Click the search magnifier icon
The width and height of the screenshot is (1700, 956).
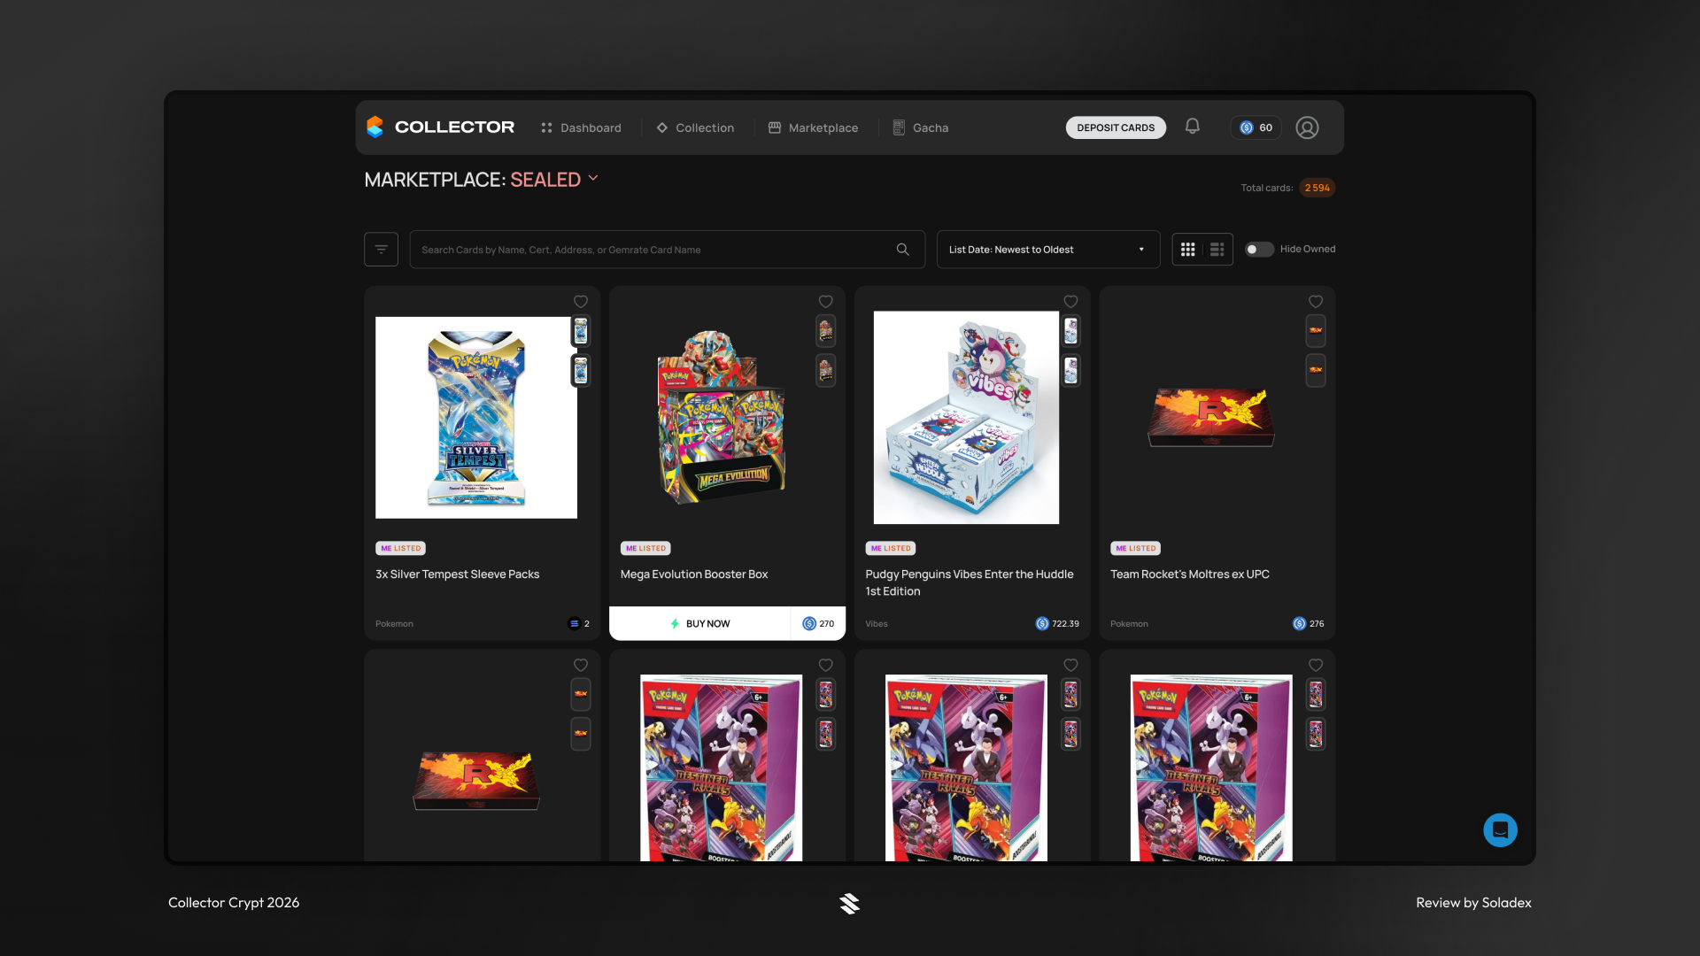(902, 250)
